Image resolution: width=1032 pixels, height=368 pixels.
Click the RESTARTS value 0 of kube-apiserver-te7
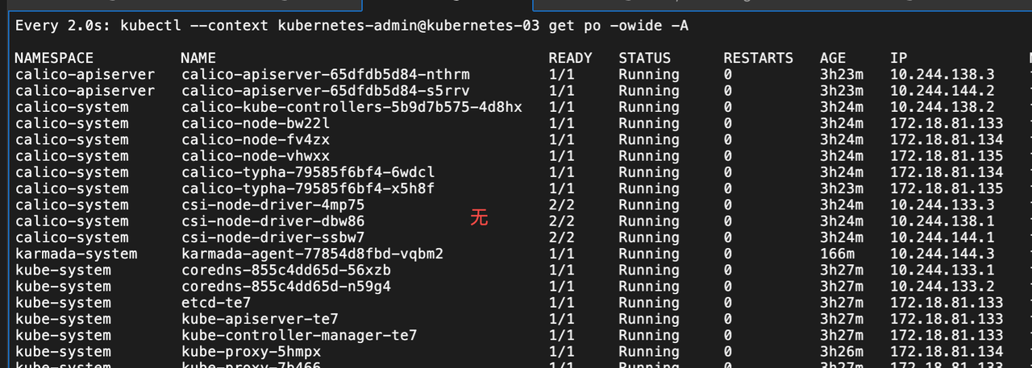(x=728, y=319)
